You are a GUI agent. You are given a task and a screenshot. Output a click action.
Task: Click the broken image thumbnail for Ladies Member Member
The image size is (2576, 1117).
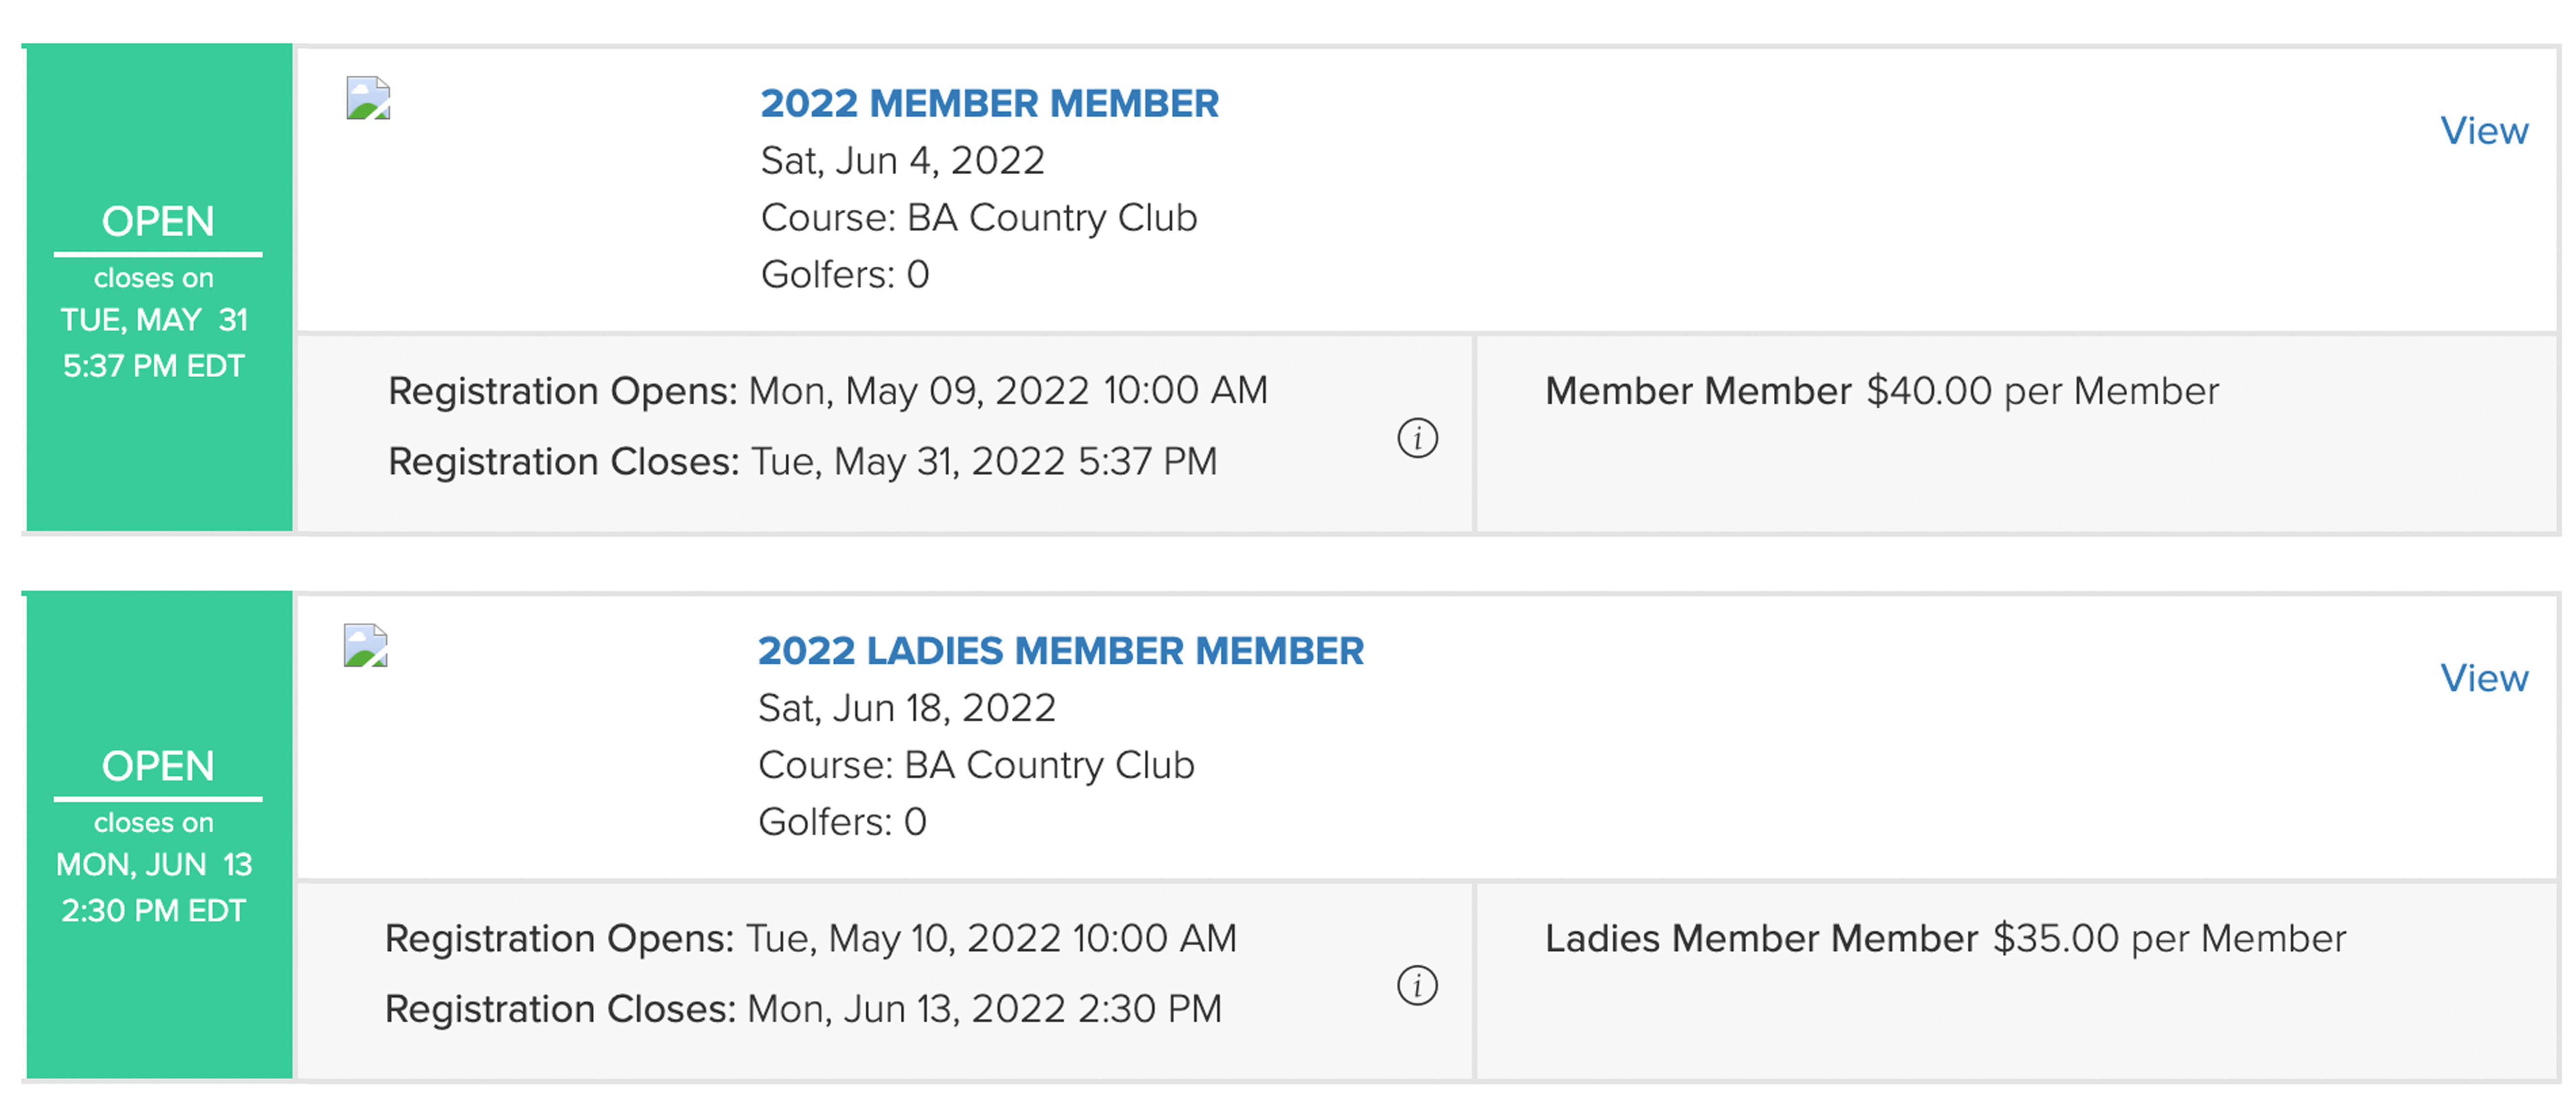coord(366,645)
